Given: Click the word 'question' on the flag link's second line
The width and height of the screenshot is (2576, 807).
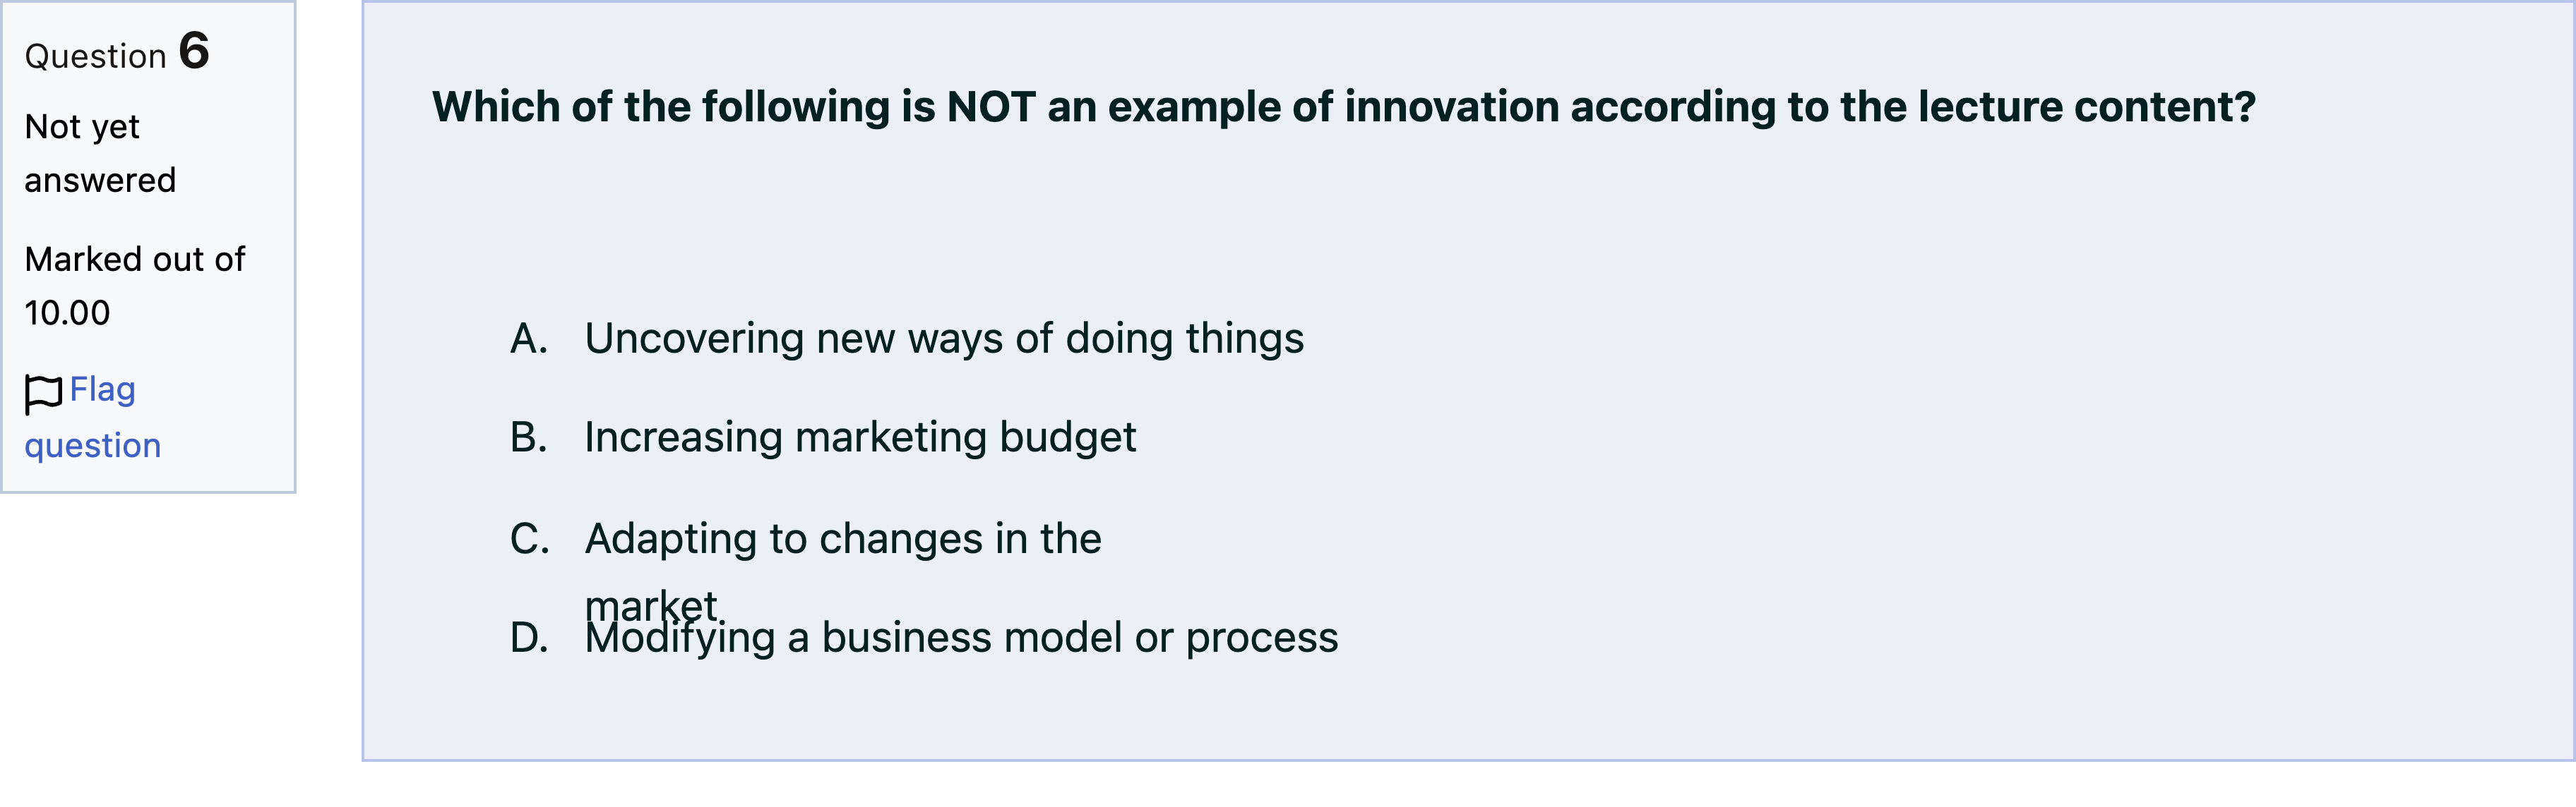Looking at the screenshot, I should pos(93,445).
